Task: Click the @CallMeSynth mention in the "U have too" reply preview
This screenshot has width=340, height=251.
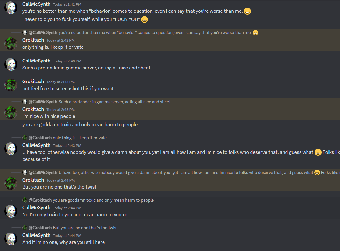Action: coord(43,173)
